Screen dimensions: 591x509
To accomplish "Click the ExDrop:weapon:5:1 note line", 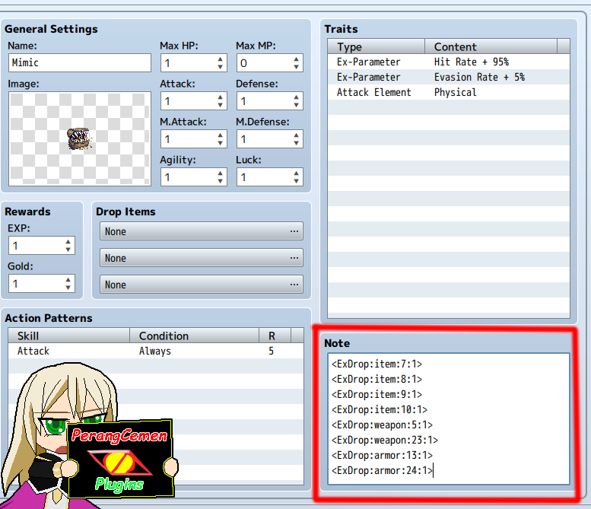I will point(382,425).
